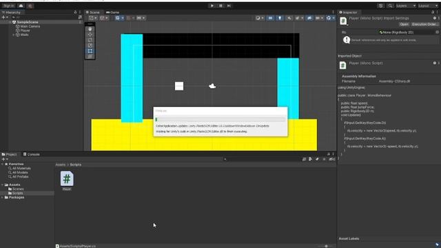The height and width of the screenshot is (248, 441).
Task: Select the Scale tool in scene overlay
Action: [90, 45]
